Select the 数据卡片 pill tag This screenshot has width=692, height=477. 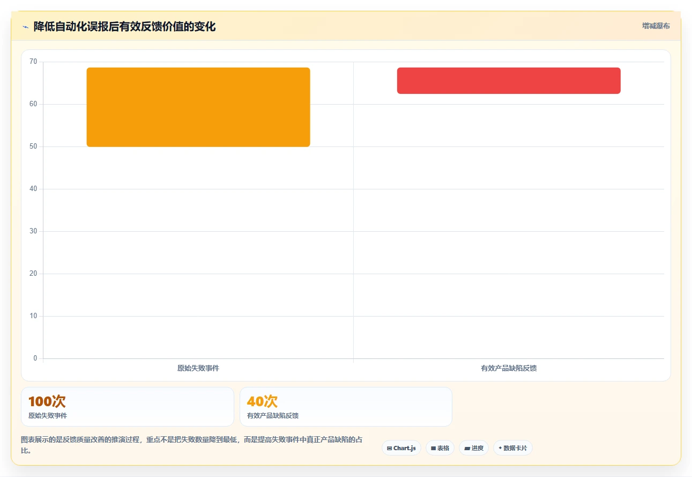click(513, 448)
